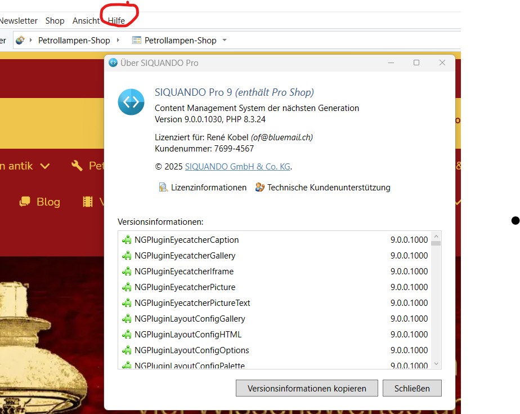The height and width of the screenshot is (414, 520).
Task: Open the SIQUANDO GmbH & Co. KG link
Action: 237,166
